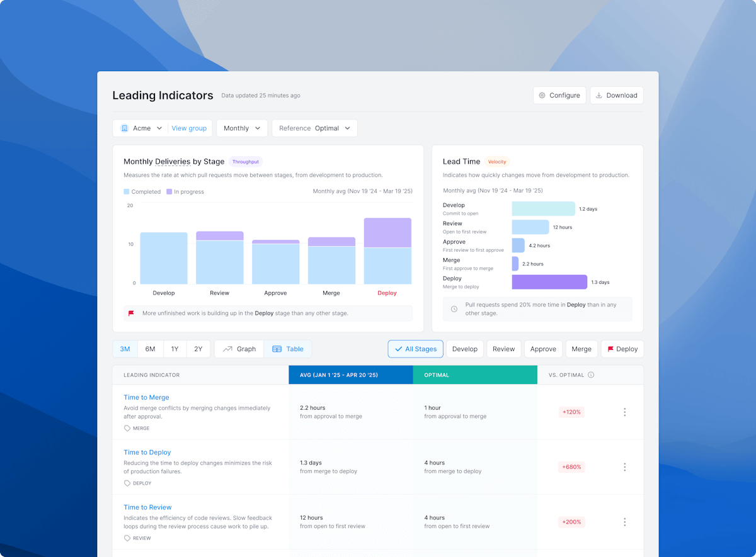
Task: Select the 1Y time range tab
Action: 175,349
